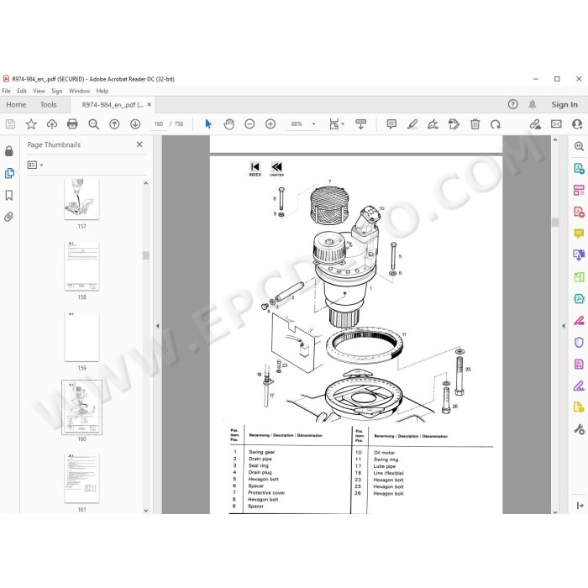
Task: Open share with others person icon
Action: (x=577, y=124)
